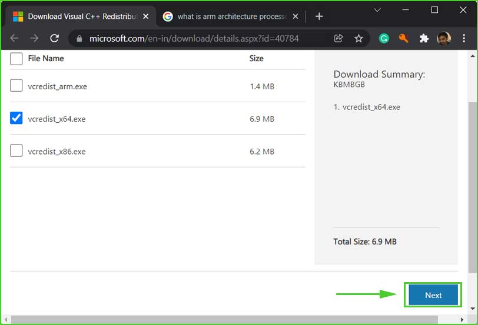Open the Grammarly extension icon
This screenshot has height=325, width=478.
coord(384,38)
